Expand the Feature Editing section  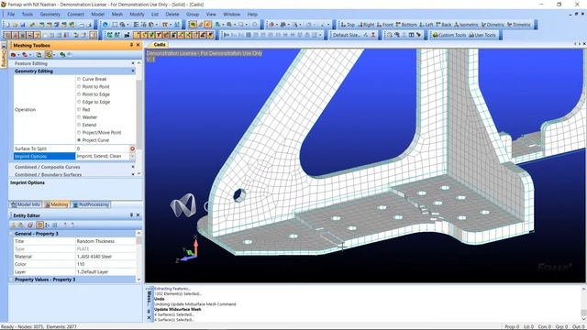coord(133,63)
